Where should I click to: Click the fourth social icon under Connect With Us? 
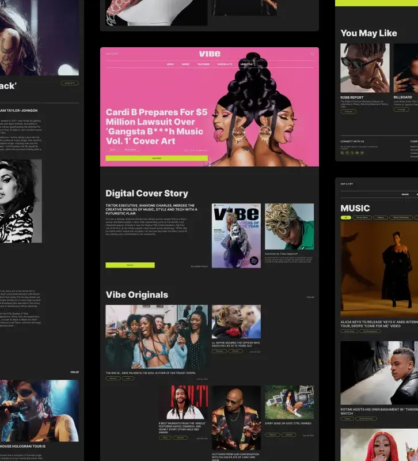pyautogui.click(x=357, y=153)
